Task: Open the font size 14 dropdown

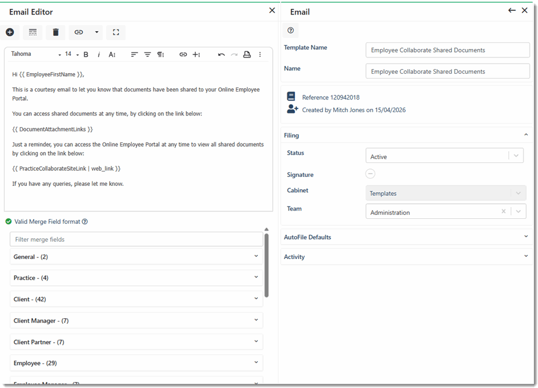Action: pos(71,54)
